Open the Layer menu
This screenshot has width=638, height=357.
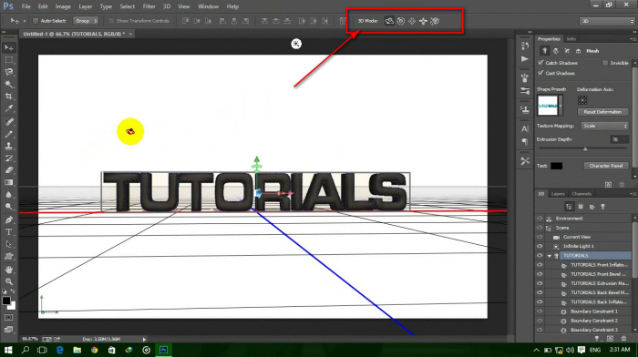click(x=85, y=6)
